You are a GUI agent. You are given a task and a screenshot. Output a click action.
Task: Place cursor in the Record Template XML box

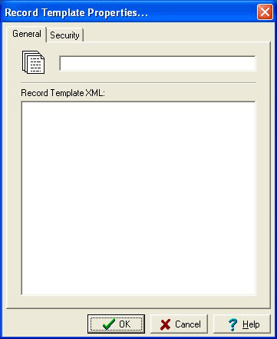coord(138,198)
